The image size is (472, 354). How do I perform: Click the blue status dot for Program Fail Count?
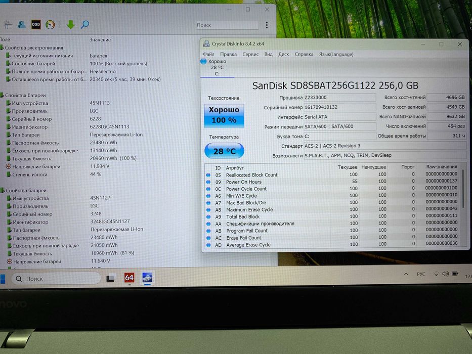pos(208,231)
